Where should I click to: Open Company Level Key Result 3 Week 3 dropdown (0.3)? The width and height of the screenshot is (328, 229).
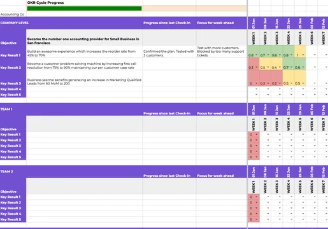pyautogui.click(x=280, y=83)
